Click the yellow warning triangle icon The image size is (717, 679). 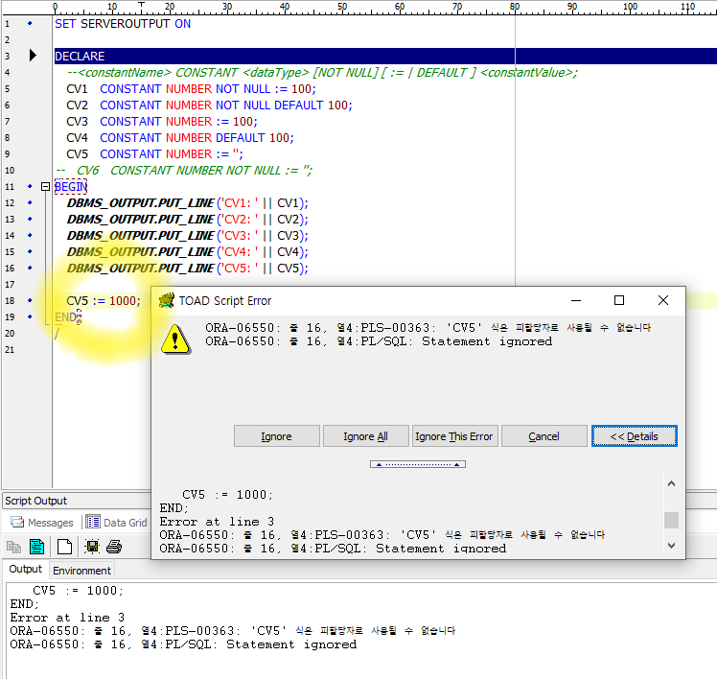175,339
